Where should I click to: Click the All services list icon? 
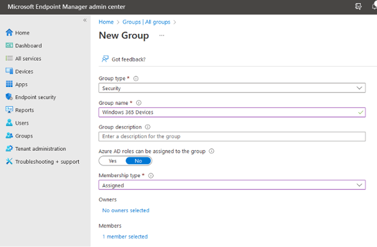click(9, 58)
